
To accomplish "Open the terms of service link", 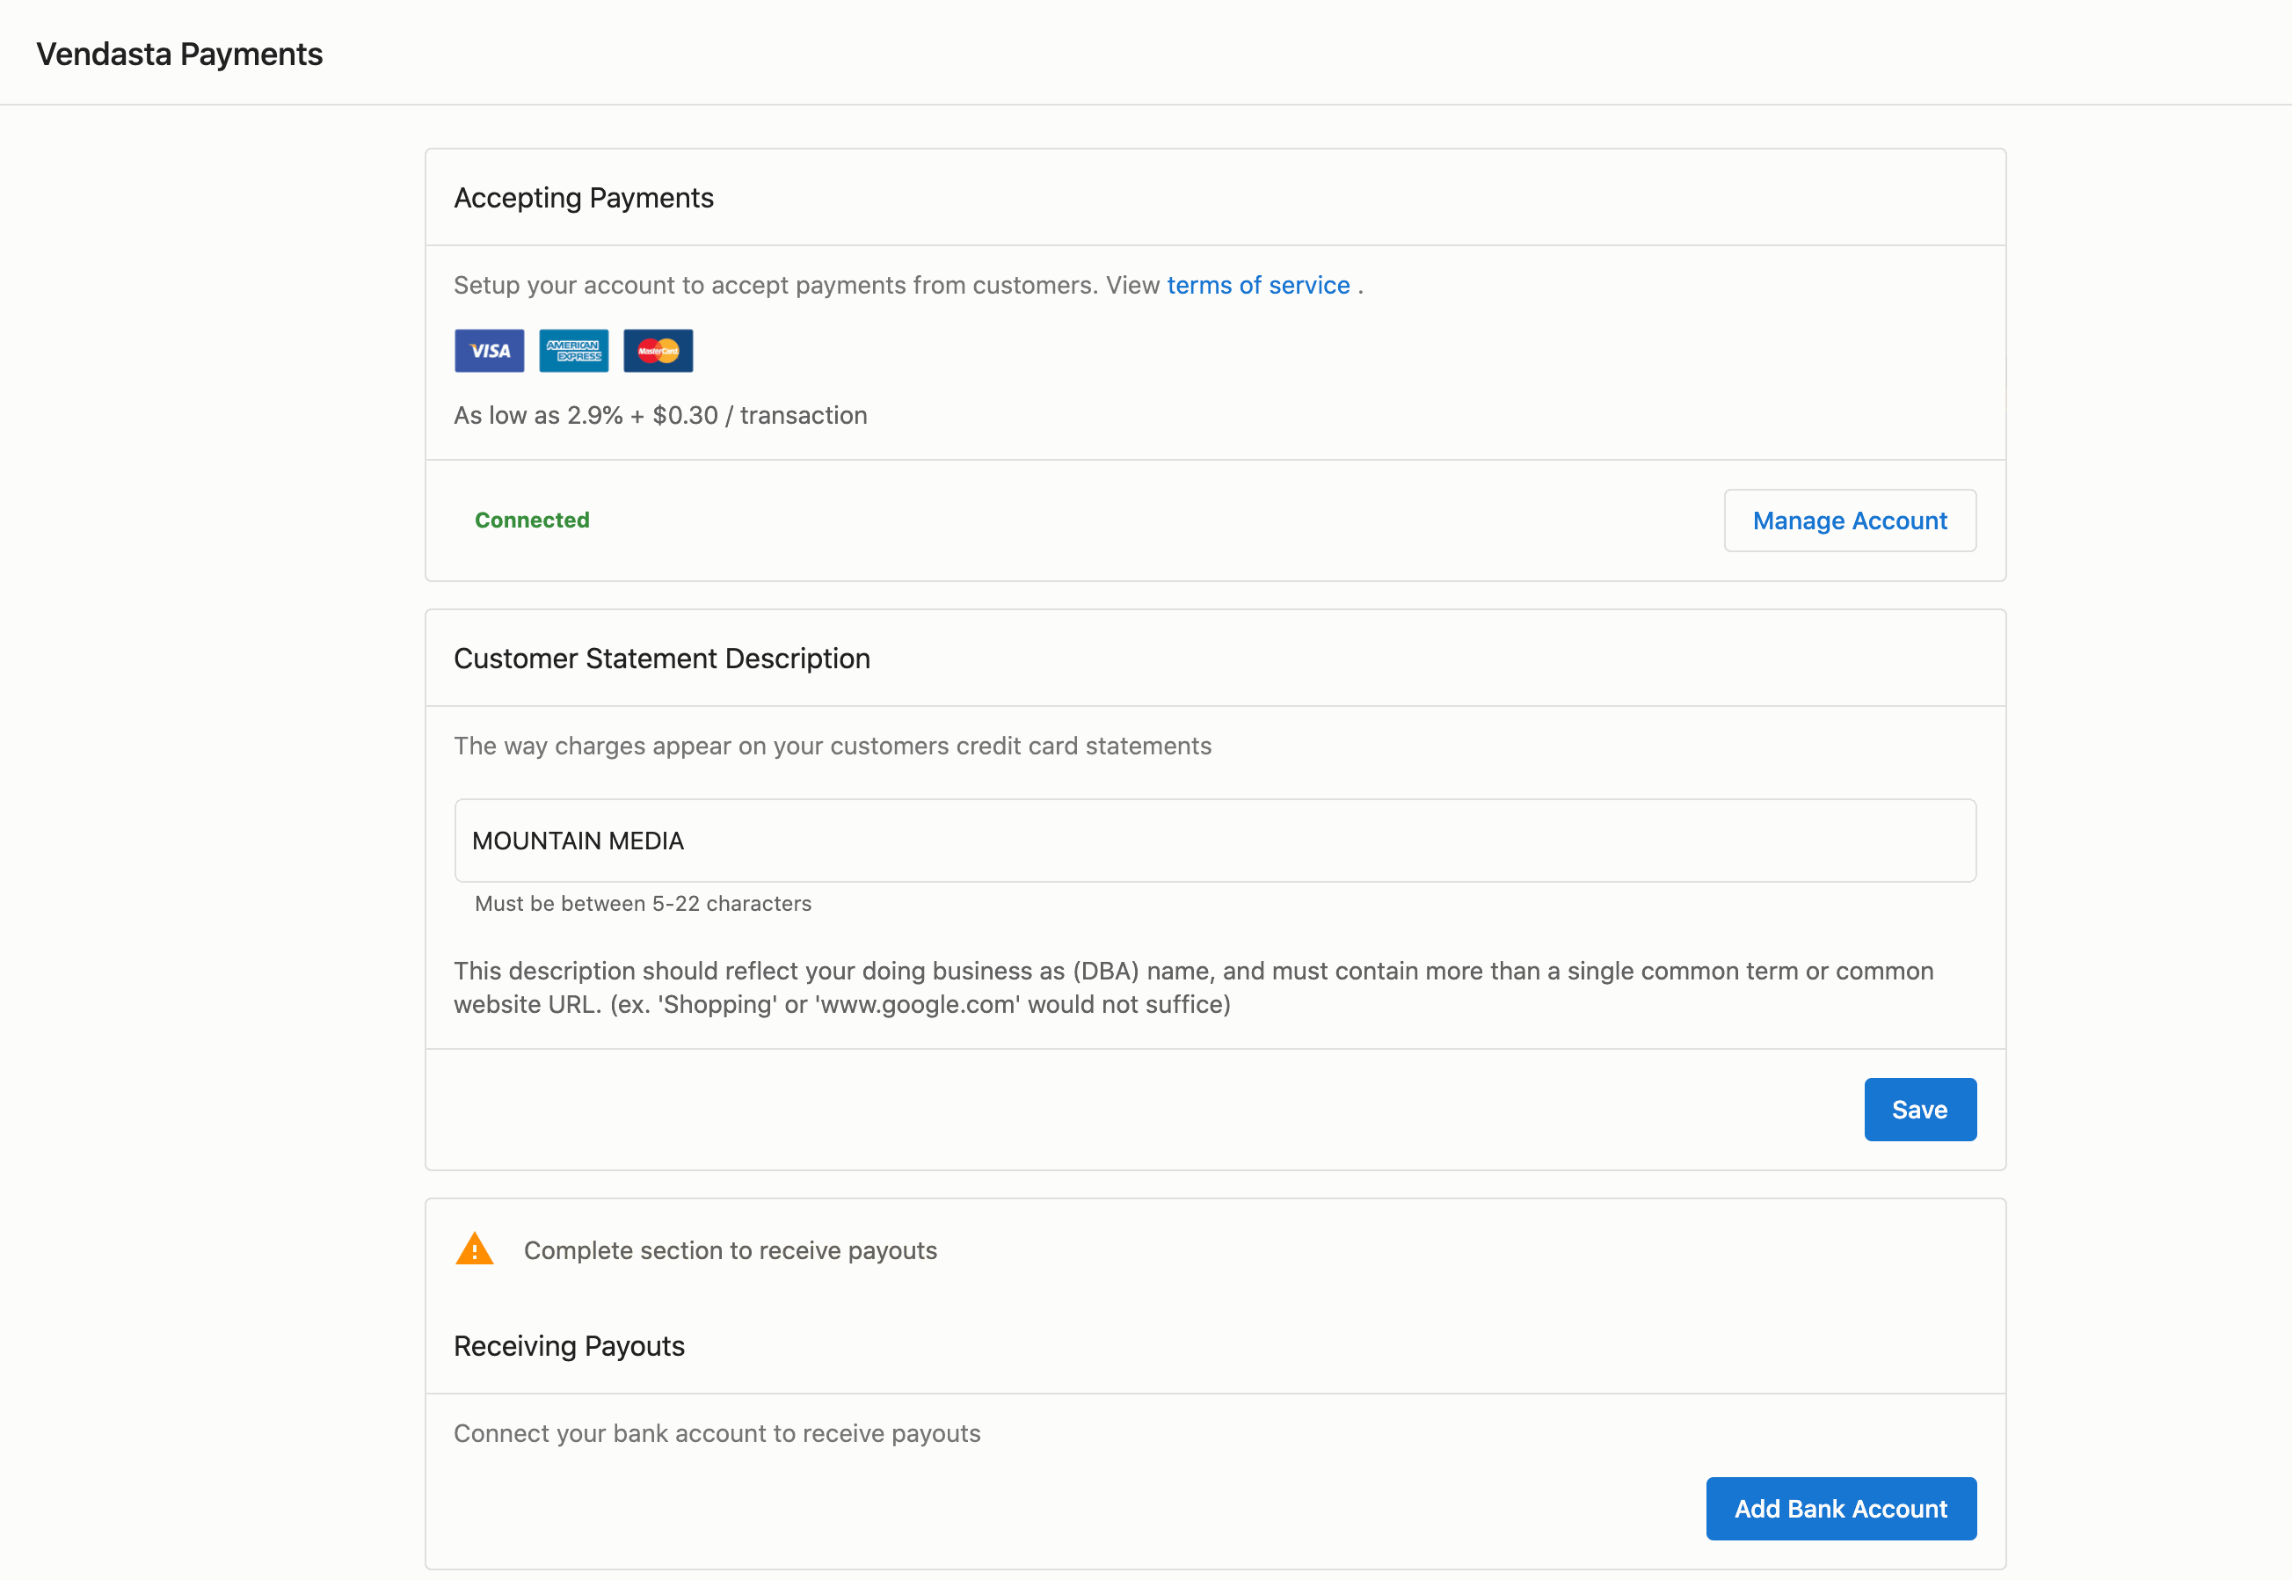I will point(1258,285).
